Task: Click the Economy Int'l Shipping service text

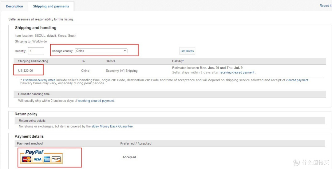Action: pos(121,70)
